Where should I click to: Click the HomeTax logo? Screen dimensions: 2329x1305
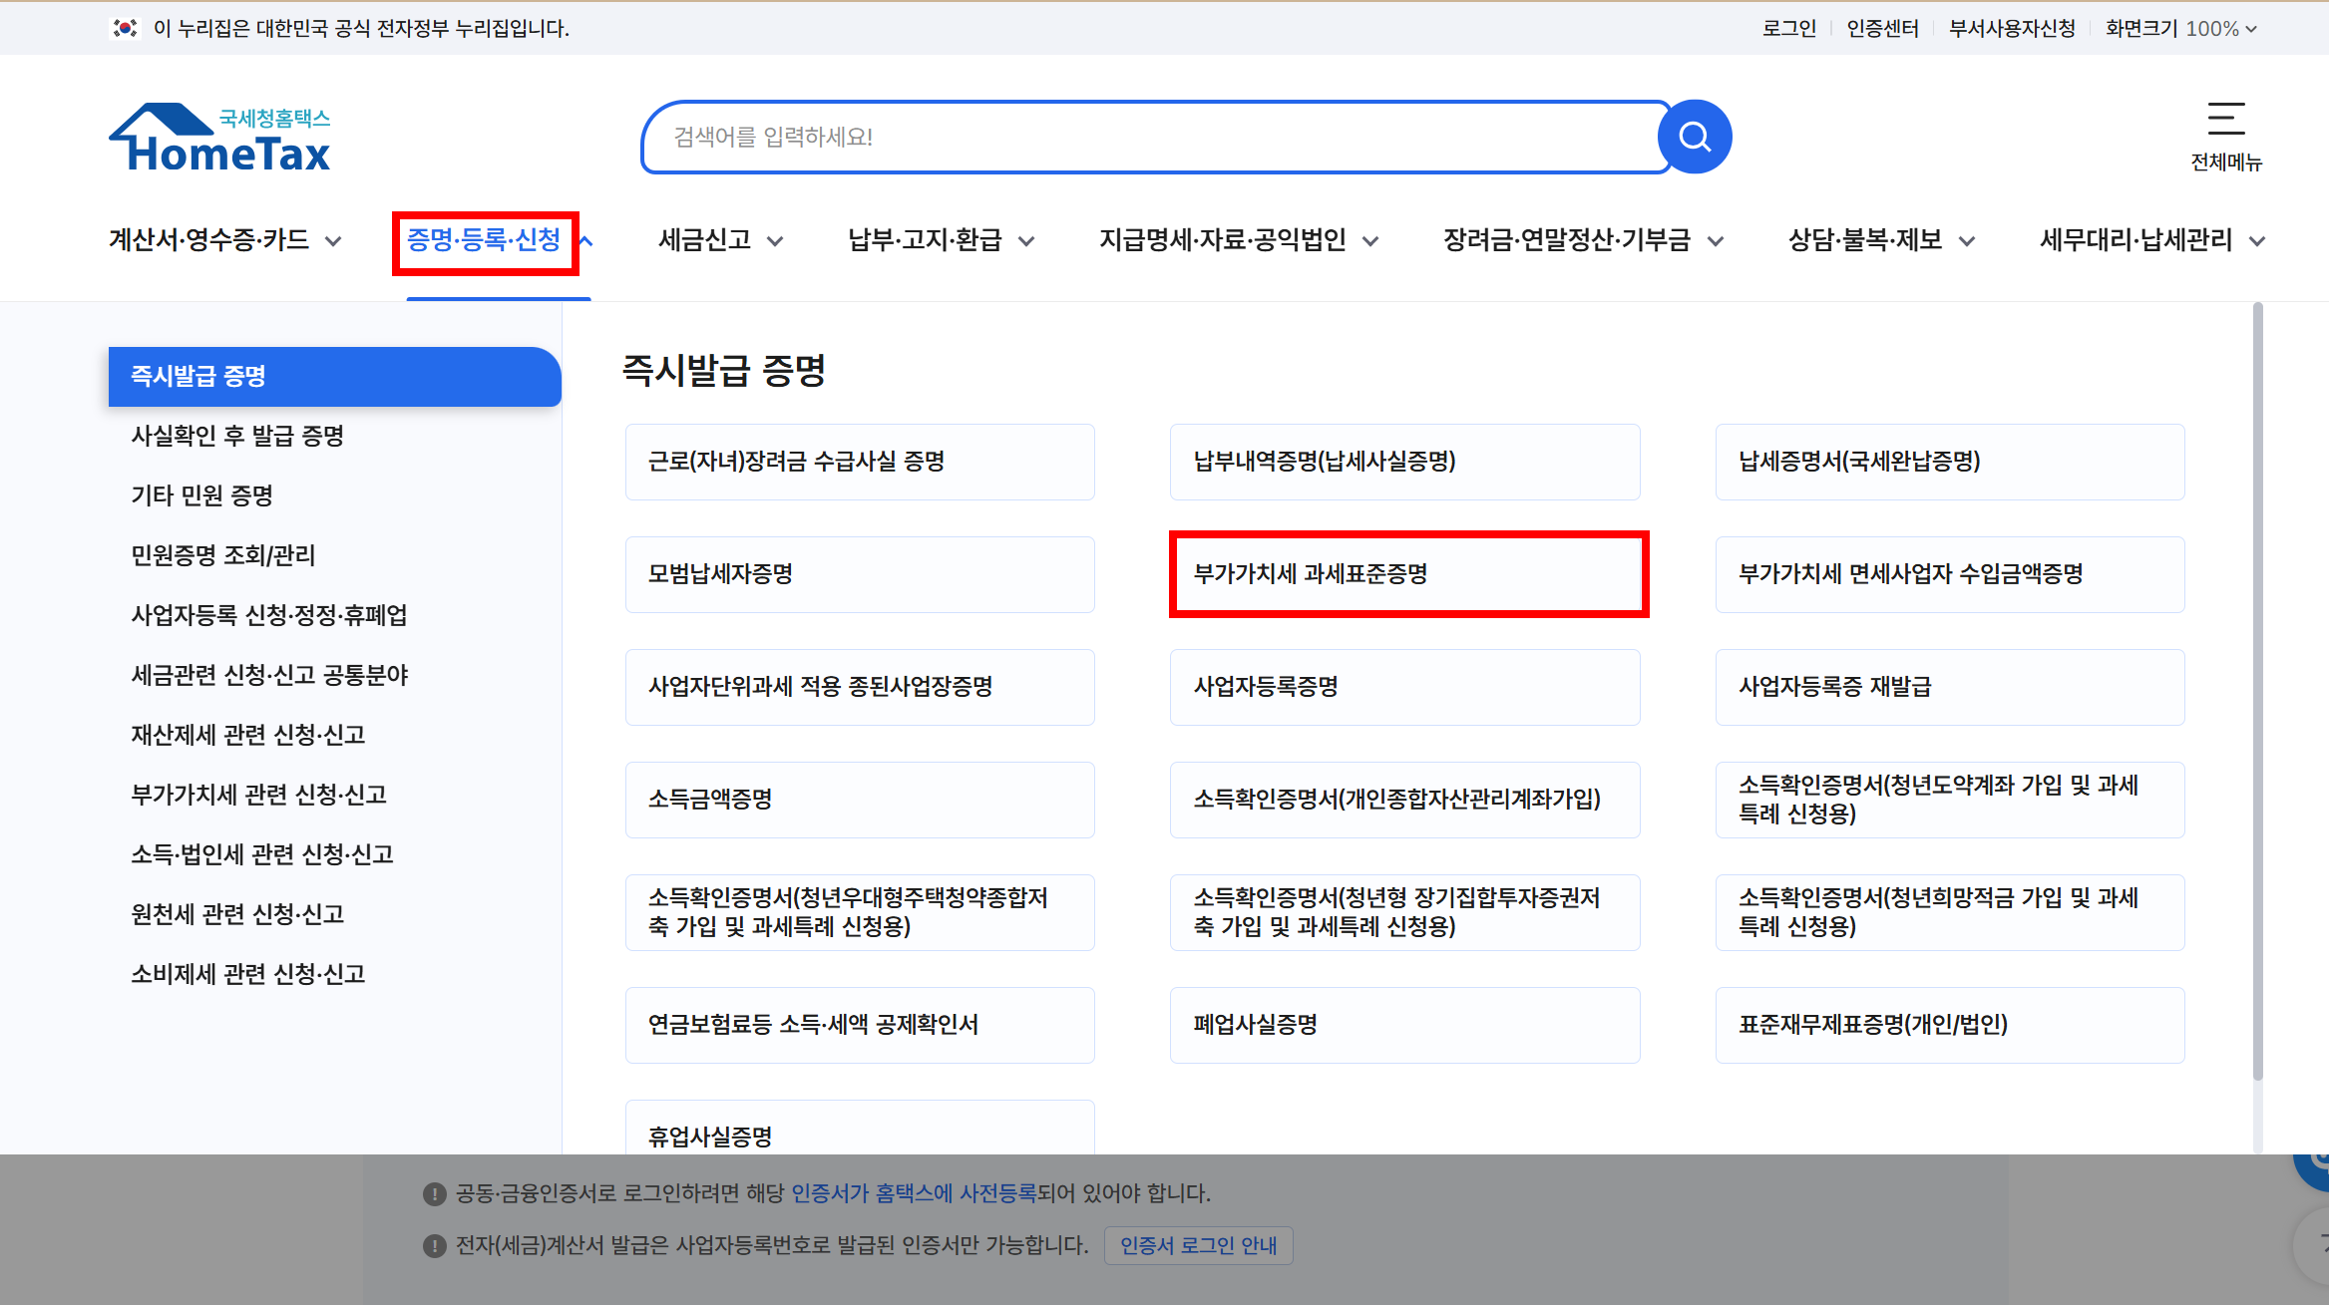click(x=220, y=139)
